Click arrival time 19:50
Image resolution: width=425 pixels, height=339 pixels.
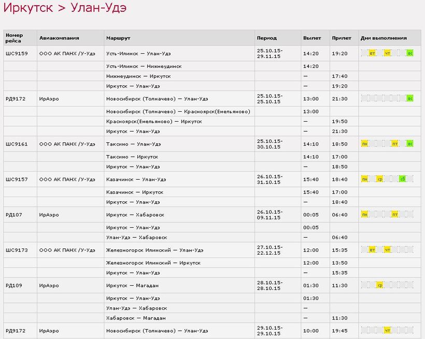(339, 121)
